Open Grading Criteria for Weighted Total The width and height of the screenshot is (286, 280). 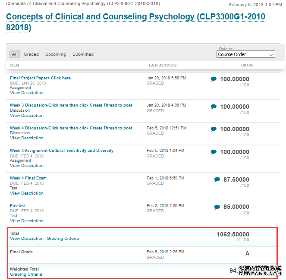26,274
